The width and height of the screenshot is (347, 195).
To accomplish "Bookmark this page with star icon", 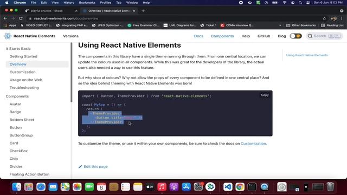I will [x=324, y=18].
